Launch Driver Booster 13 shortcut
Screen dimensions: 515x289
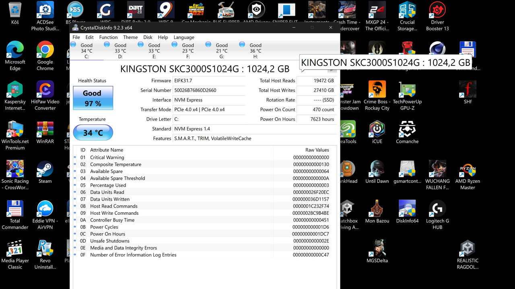(x=437, y=16)
